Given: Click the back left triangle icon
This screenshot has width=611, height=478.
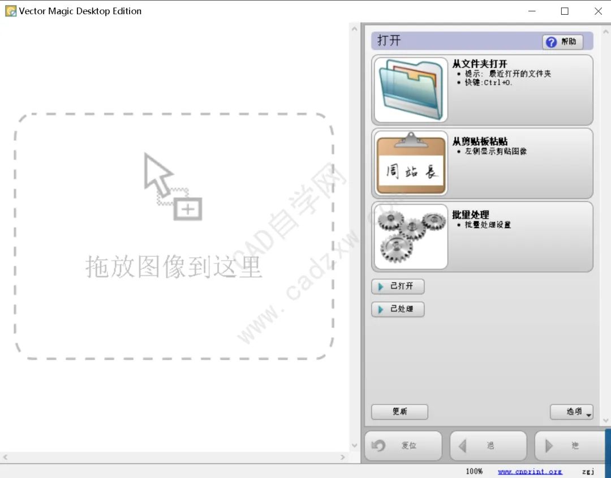Looking at the screenshot, I should [463, 446].
